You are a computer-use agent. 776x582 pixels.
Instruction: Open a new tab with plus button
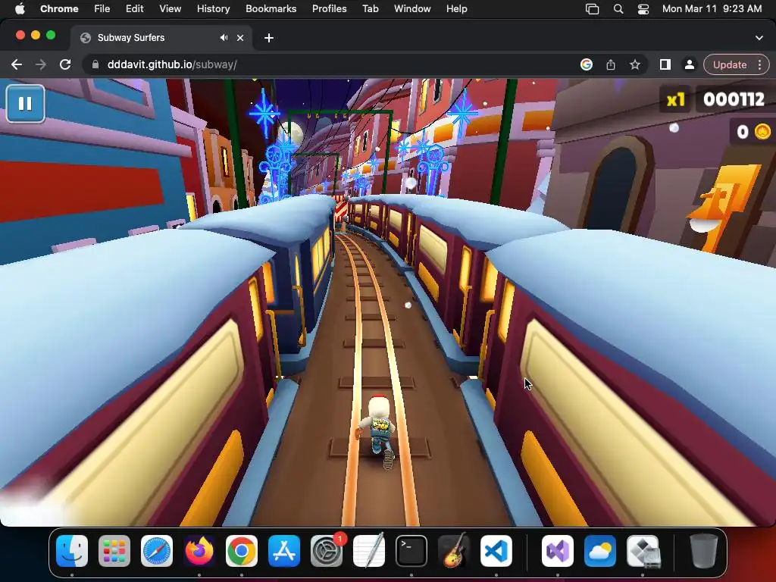pos(269,38)
